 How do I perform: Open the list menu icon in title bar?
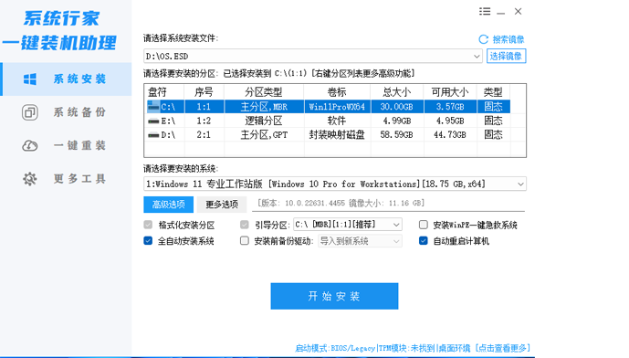pos(485,12)
